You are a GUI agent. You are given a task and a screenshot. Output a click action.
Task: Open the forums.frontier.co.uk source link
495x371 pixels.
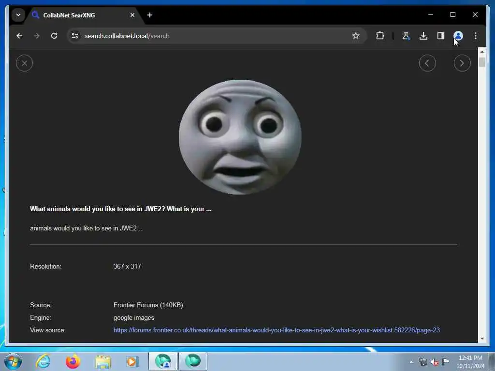click(x=277, y=330)
